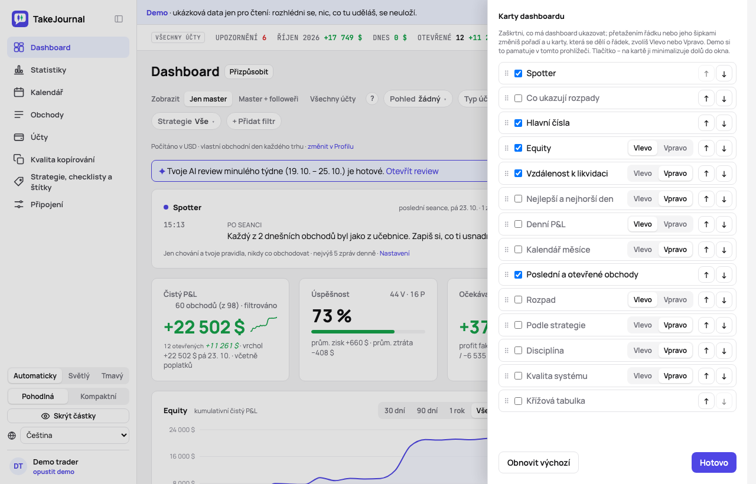Viewport: 756px width, 484px height.
Task: Switch Equity chart range to 90 dní
Action: [x=427, y=411]
